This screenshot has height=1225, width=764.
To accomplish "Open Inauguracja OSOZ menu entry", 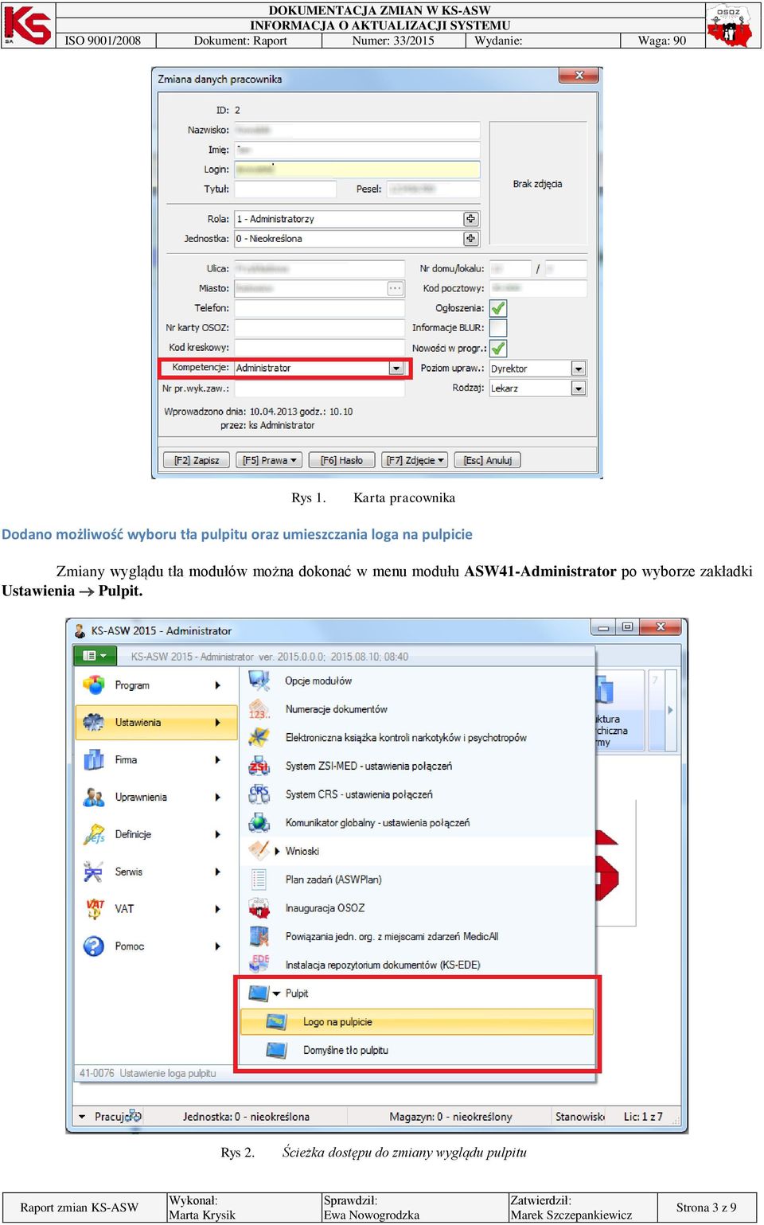I will [417, 907].
